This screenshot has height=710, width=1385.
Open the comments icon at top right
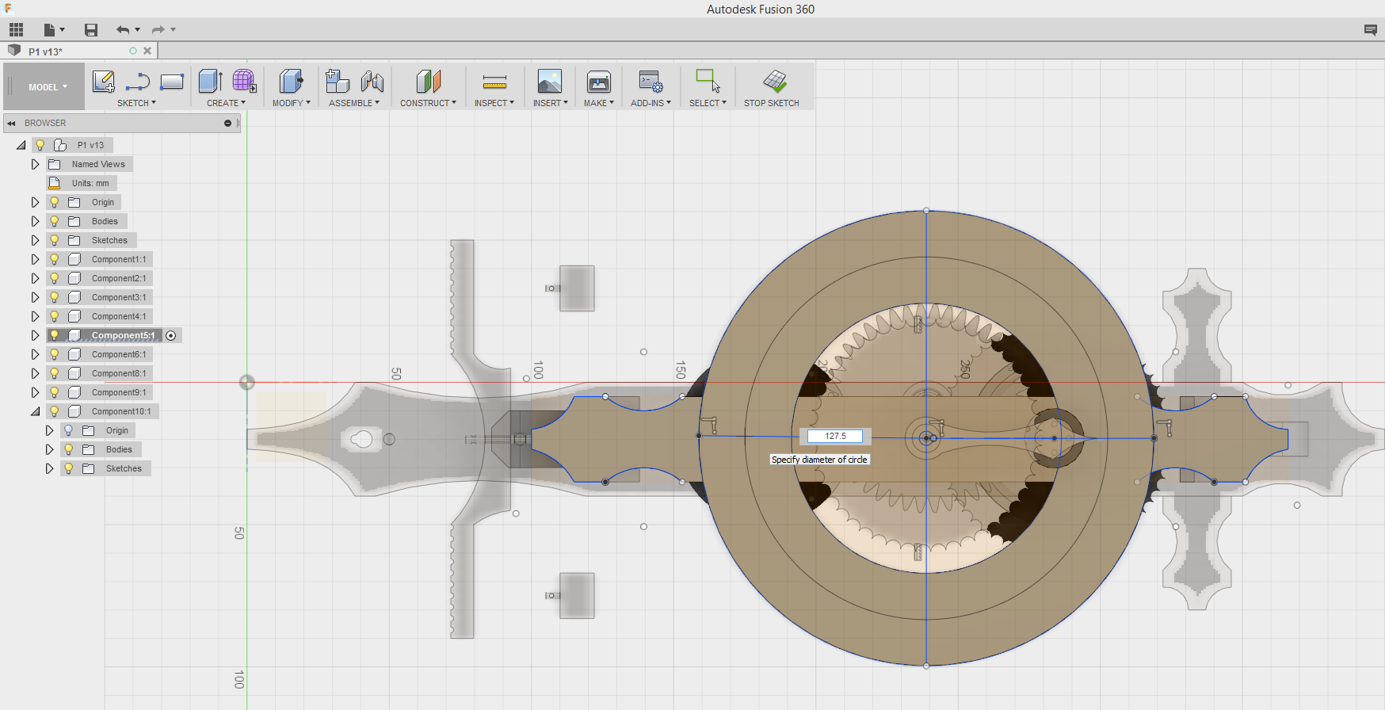click(1370, 30)
